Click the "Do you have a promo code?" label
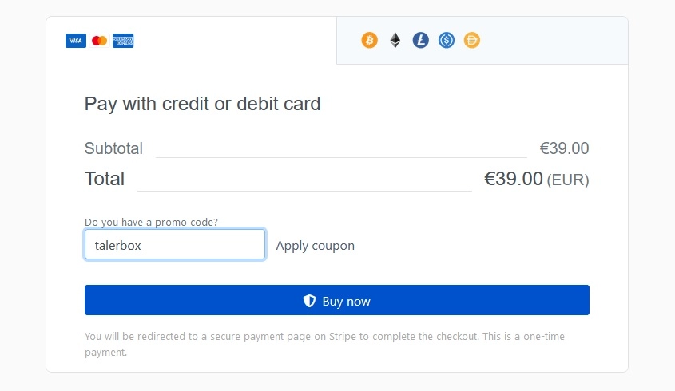Viewport: 675px width, 391px height. click(x=151, y=222)
